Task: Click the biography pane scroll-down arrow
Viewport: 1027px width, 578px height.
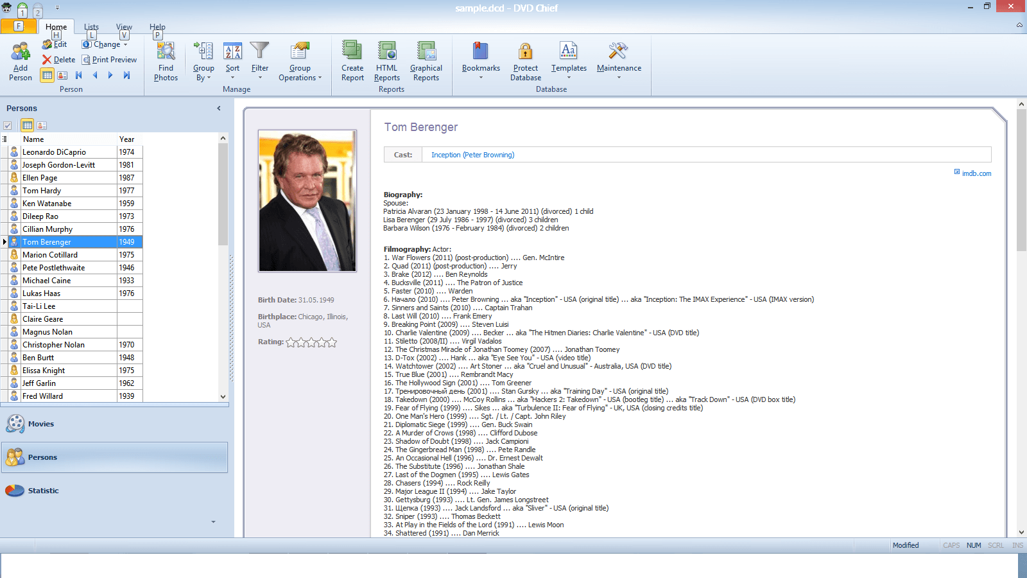Action: pos(1021,532)
